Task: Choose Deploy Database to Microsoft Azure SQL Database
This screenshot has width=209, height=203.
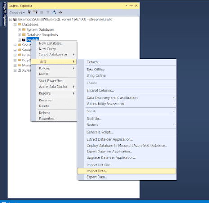Action: tap(127, 145)
